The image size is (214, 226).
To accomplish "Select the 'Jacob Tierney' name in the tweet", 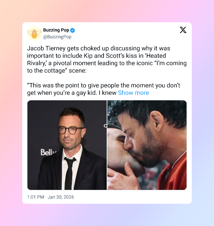I will 46,48.
